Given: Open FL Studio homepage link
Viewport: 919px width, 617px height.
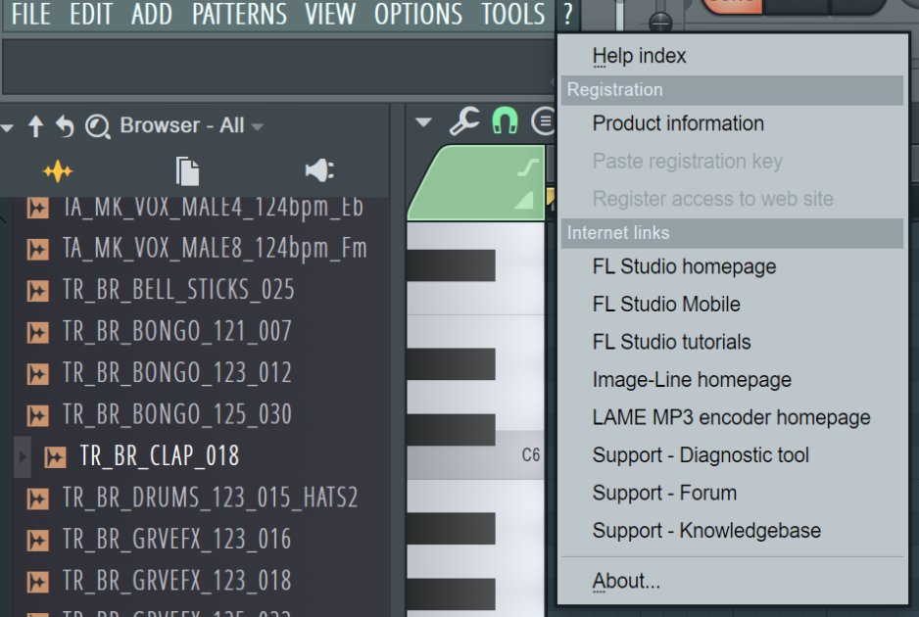Looking at the screenshot, I should click(732, 266).
